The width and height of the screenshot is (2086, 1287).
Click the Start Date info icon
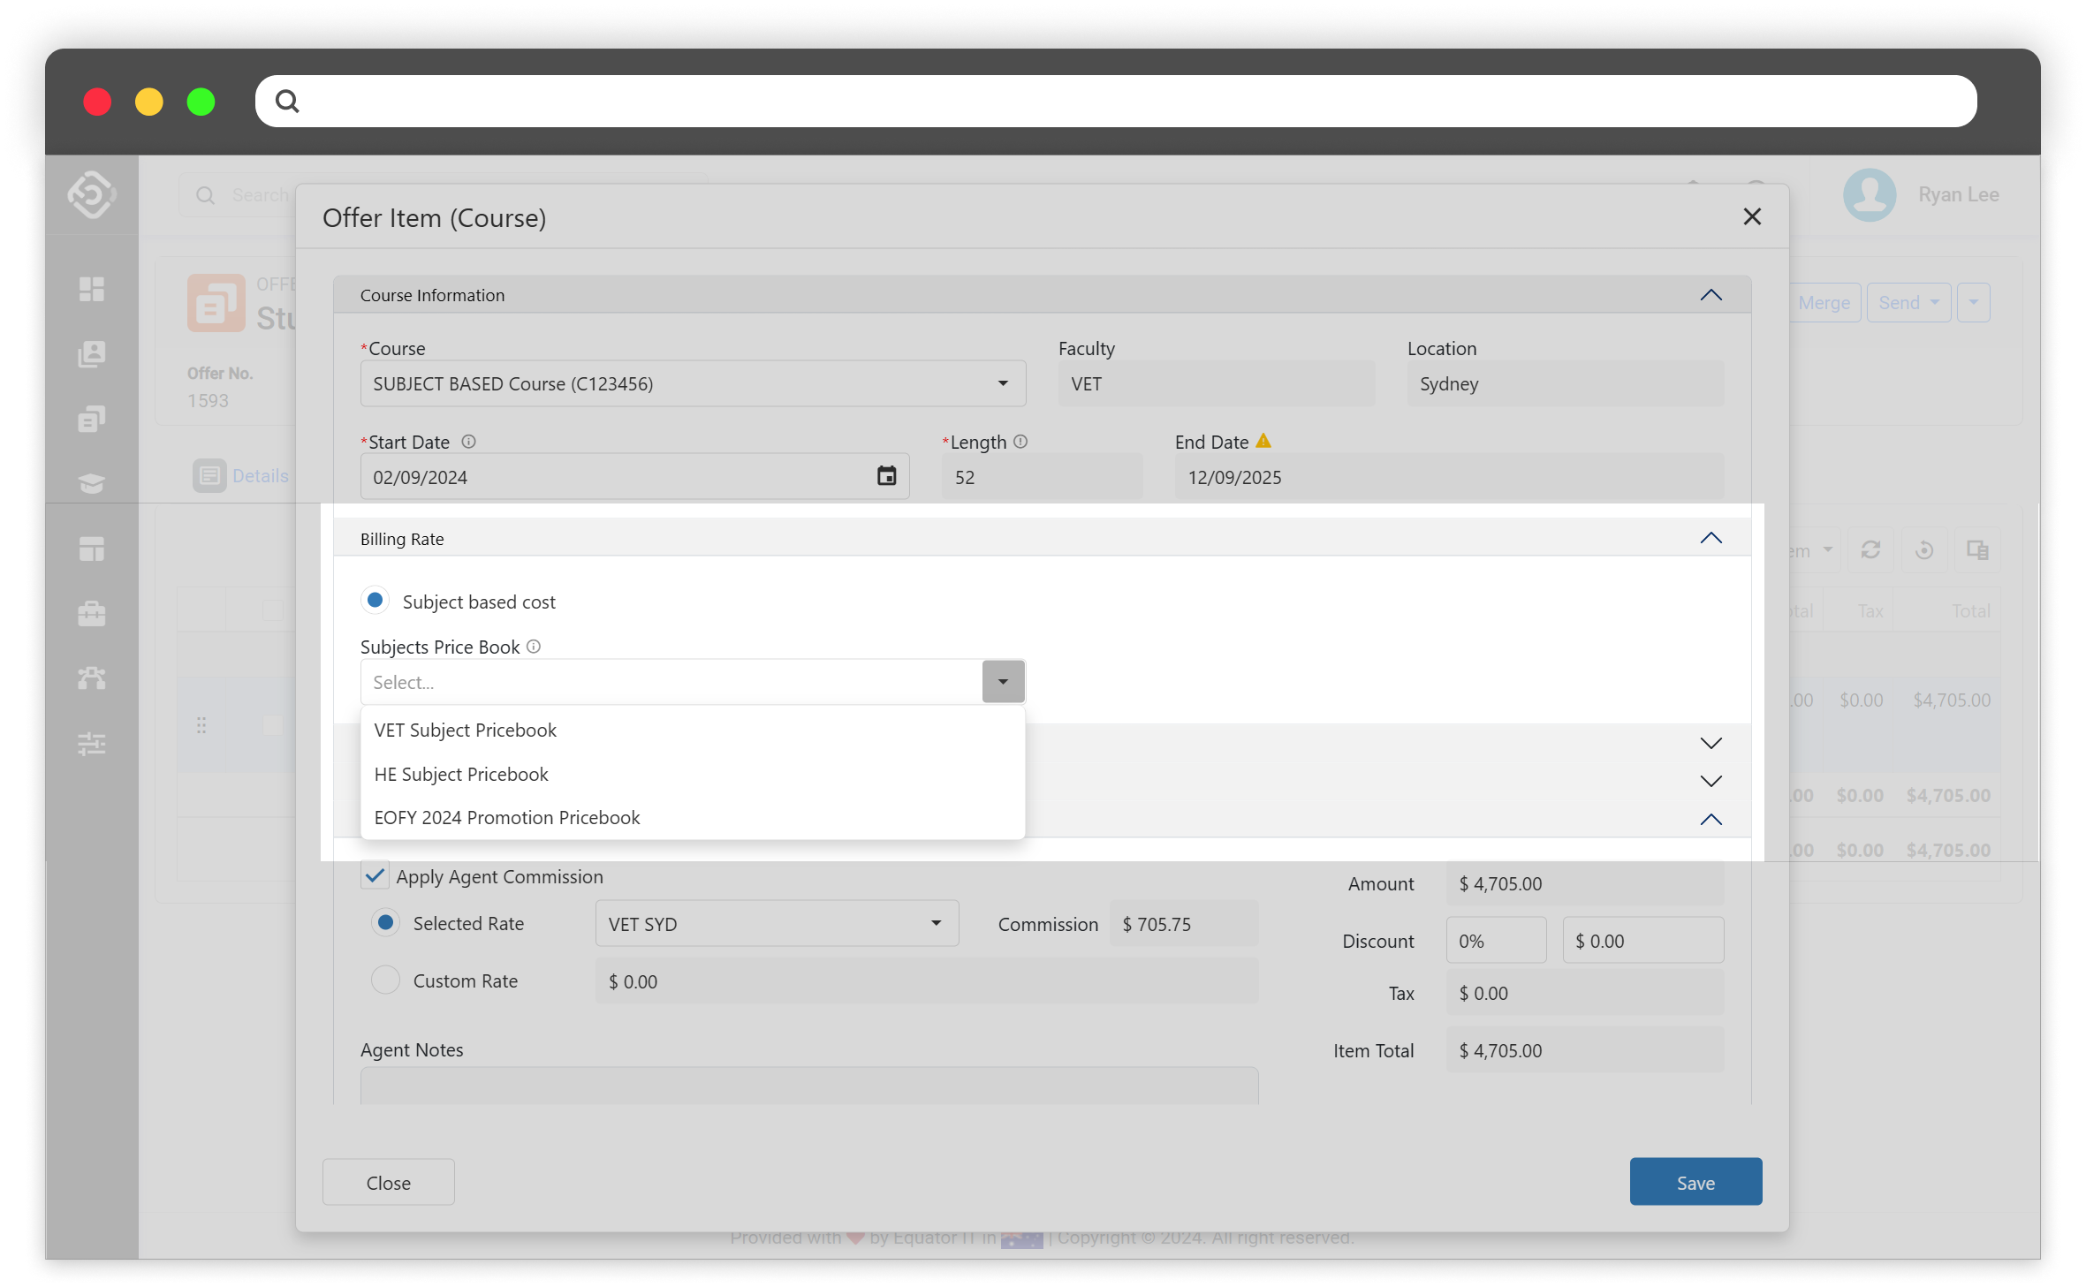(469, 442)
